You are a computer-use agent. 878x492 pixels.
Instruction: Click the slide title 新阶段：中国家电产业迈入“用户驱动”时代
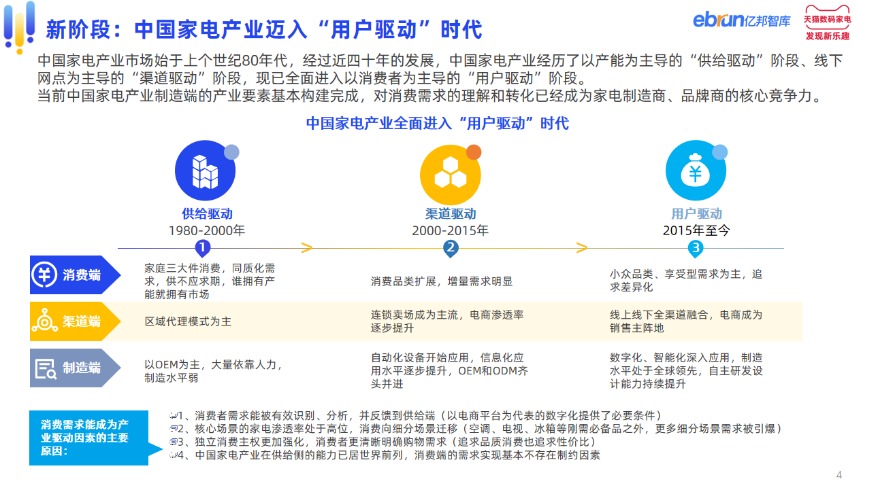(x=264, y=29)
